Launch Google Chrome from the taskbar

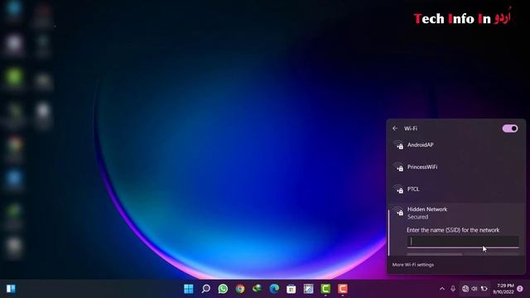point(240,289)
